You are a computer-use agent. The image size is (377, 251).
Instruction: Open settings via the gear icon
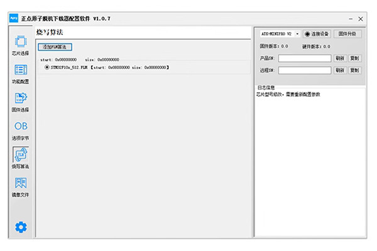21,227
